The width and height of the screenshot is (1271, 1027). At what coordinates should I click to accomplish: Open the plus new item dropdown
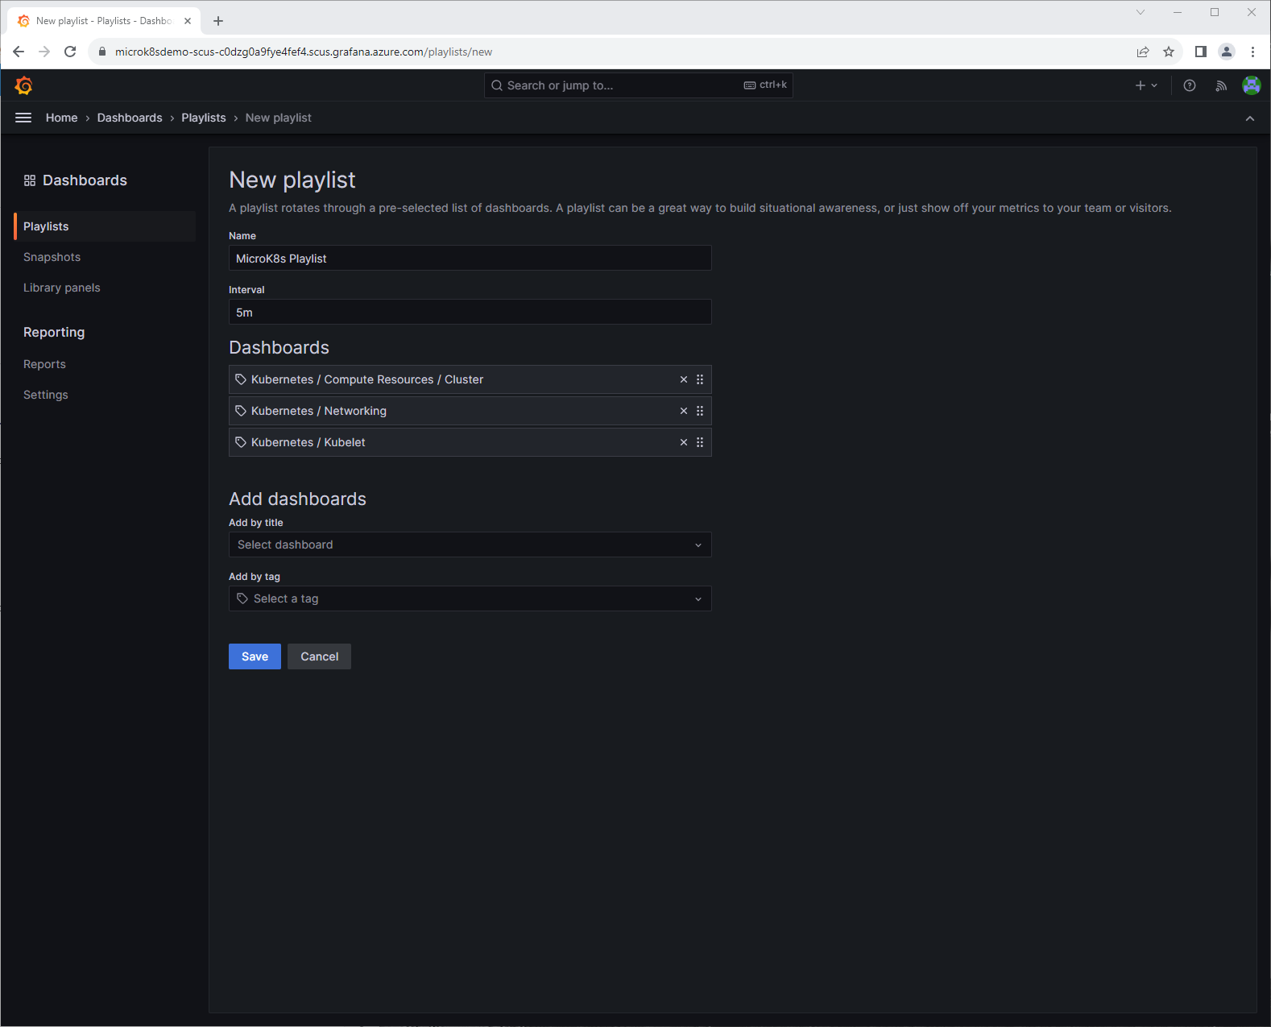(1145, 85)
